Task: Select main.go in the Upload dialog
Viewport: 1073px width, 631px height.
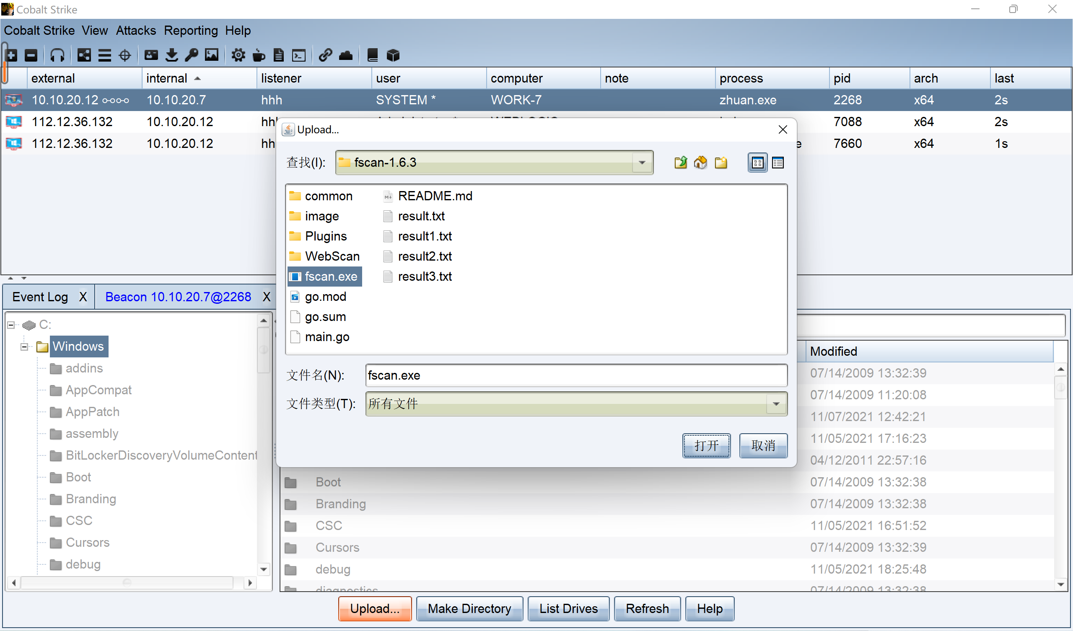Action: pos(319,337)
